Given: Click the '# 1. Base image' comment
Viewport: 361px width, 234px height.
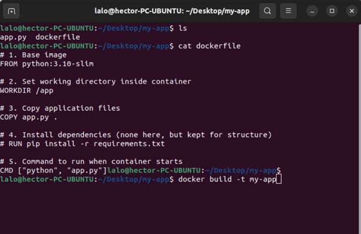Looking at the screenshot, I should tap(34, 55).
